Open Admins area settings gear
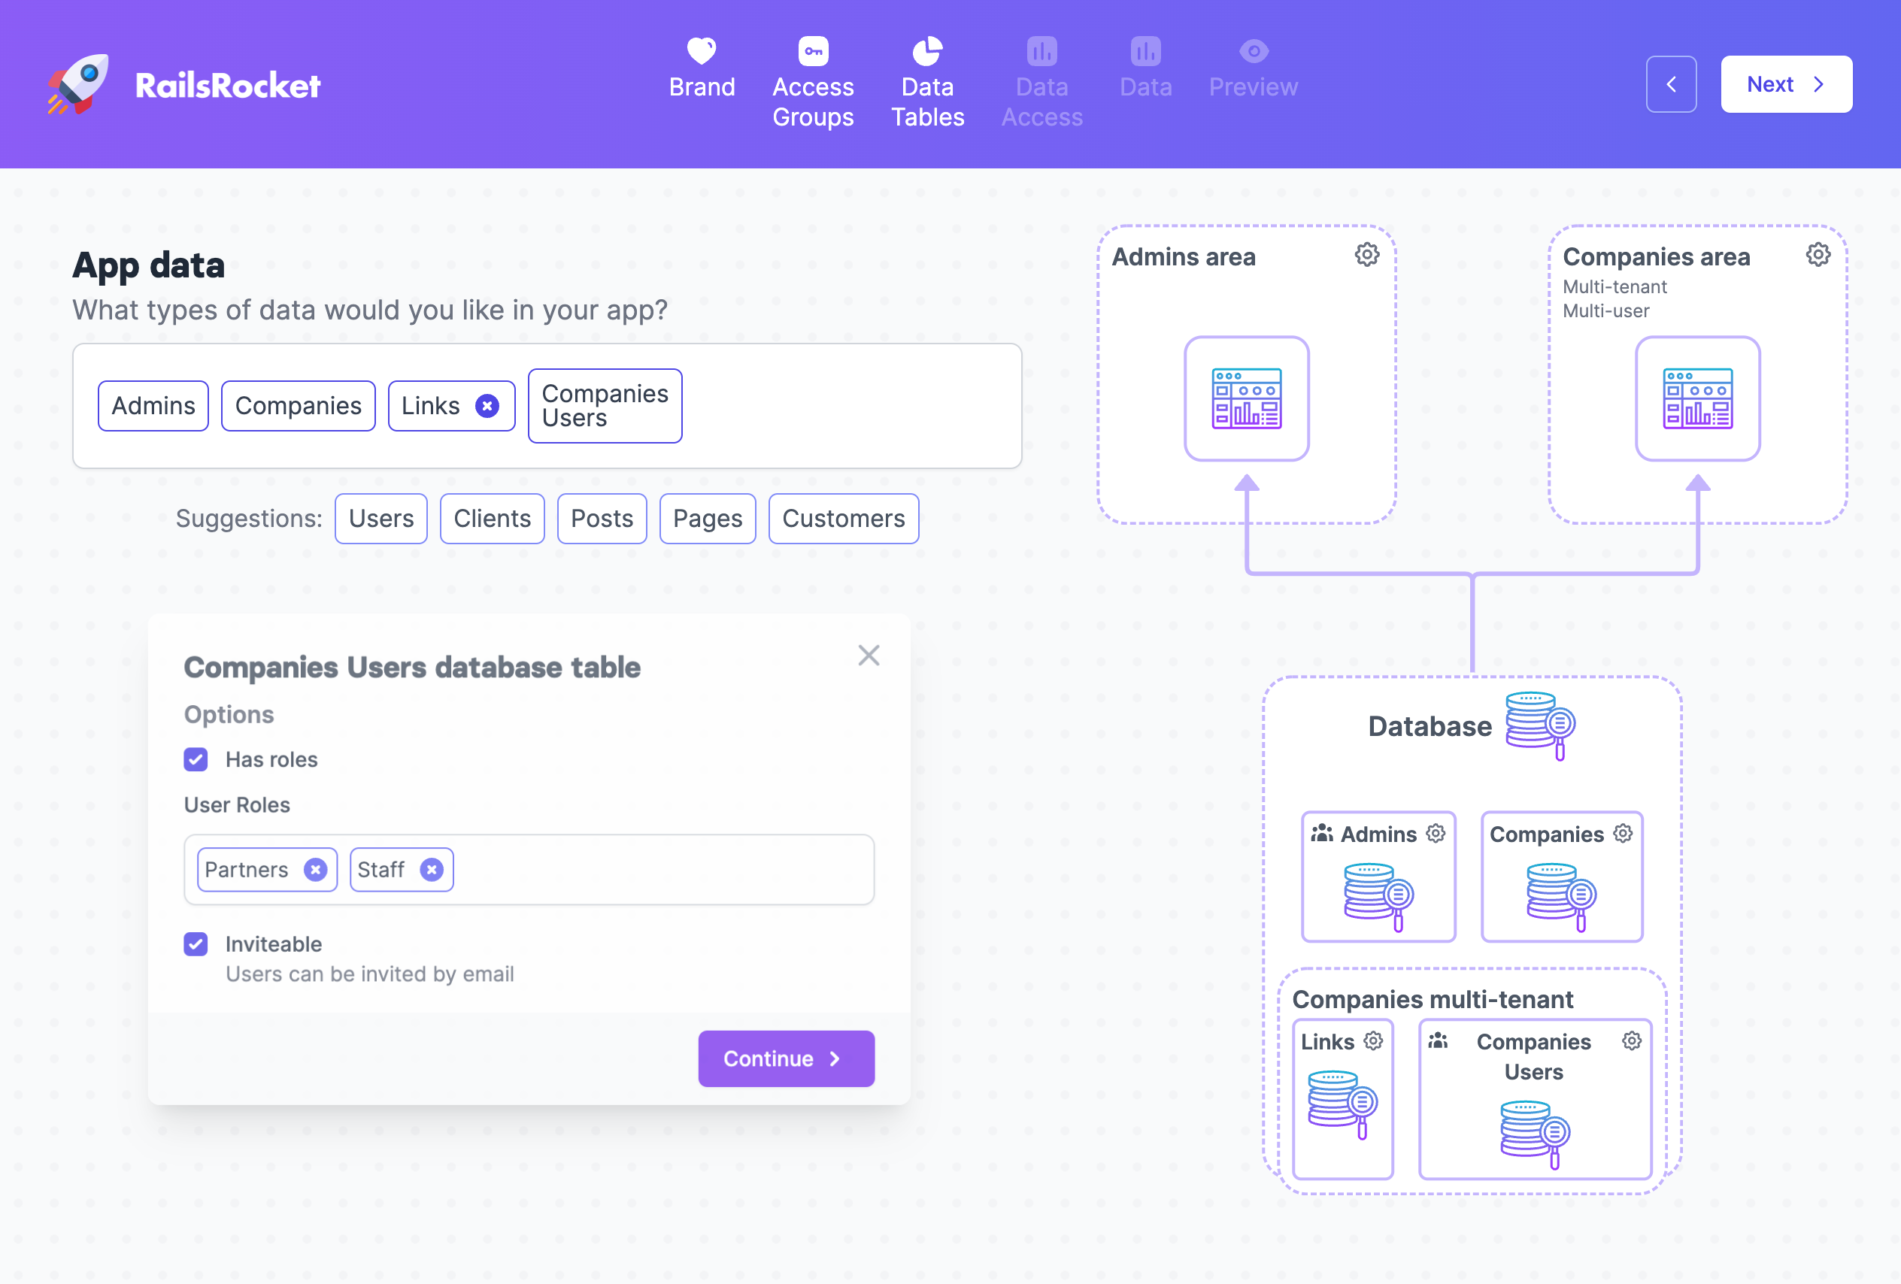The width and height of the screenshot is (1901, 1284). pyautogui.click(x=1367, y=254)
